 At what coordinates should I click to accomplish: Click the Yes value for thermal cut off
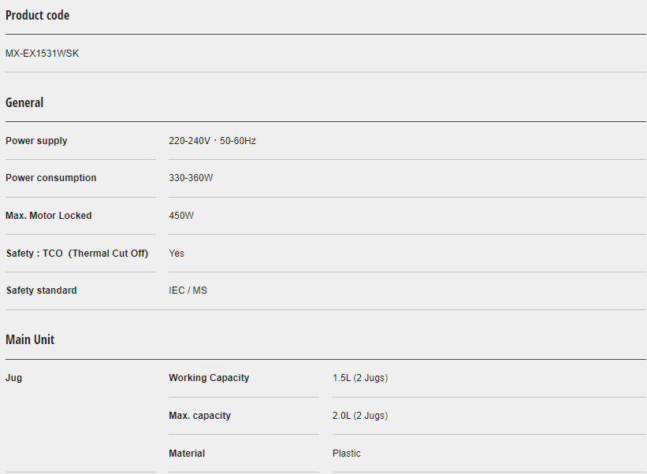click(x=177, y=254)
